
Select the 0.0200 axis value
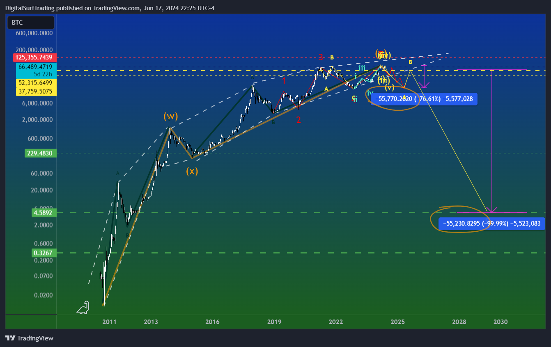pyautogui.click(x=43, y=295)
